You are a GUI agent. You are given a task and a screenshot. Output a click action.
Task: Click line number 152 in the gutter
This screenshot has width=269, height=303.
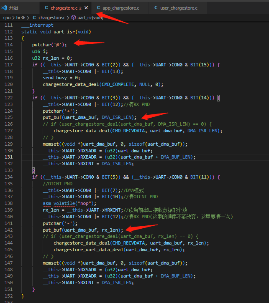(8, 296)
